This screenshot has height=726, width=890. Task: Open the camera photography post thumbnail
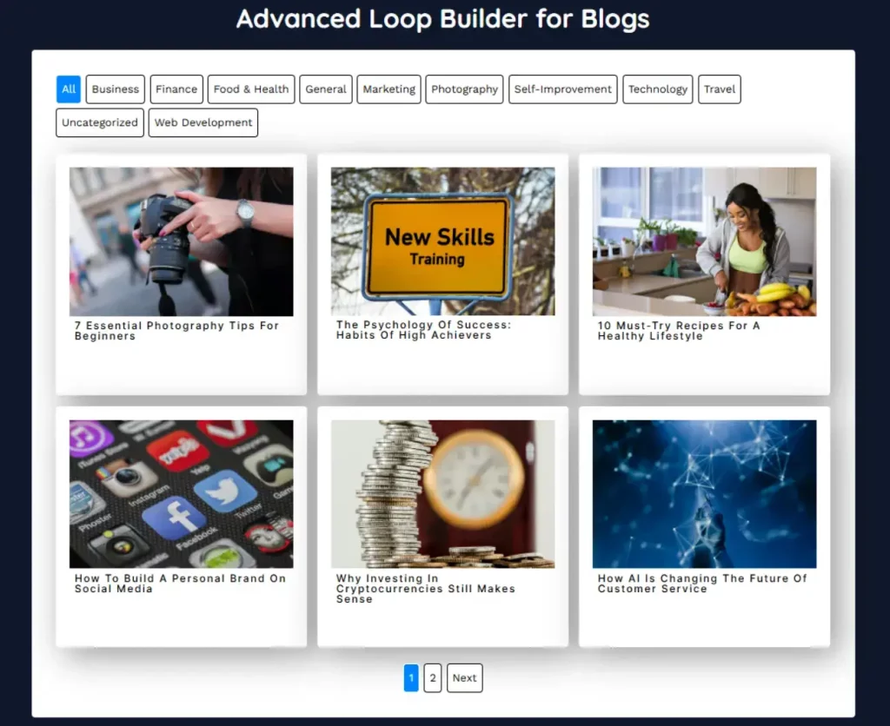pyautogui.click(x=182, y=241)
